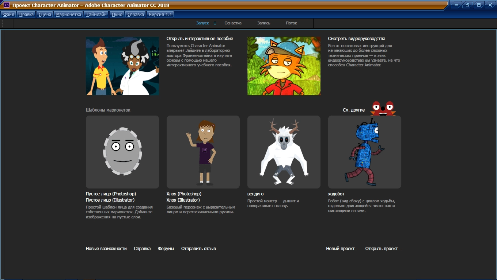Select the Chloe girl puppet template thumbnail

tap(203, 152)
